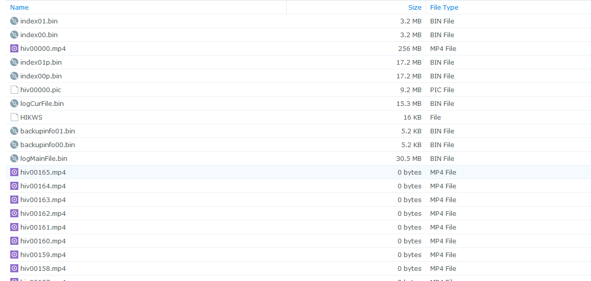
Task: Click the hiv00000.pic blank file icon
Action: (x=14, y=90)
